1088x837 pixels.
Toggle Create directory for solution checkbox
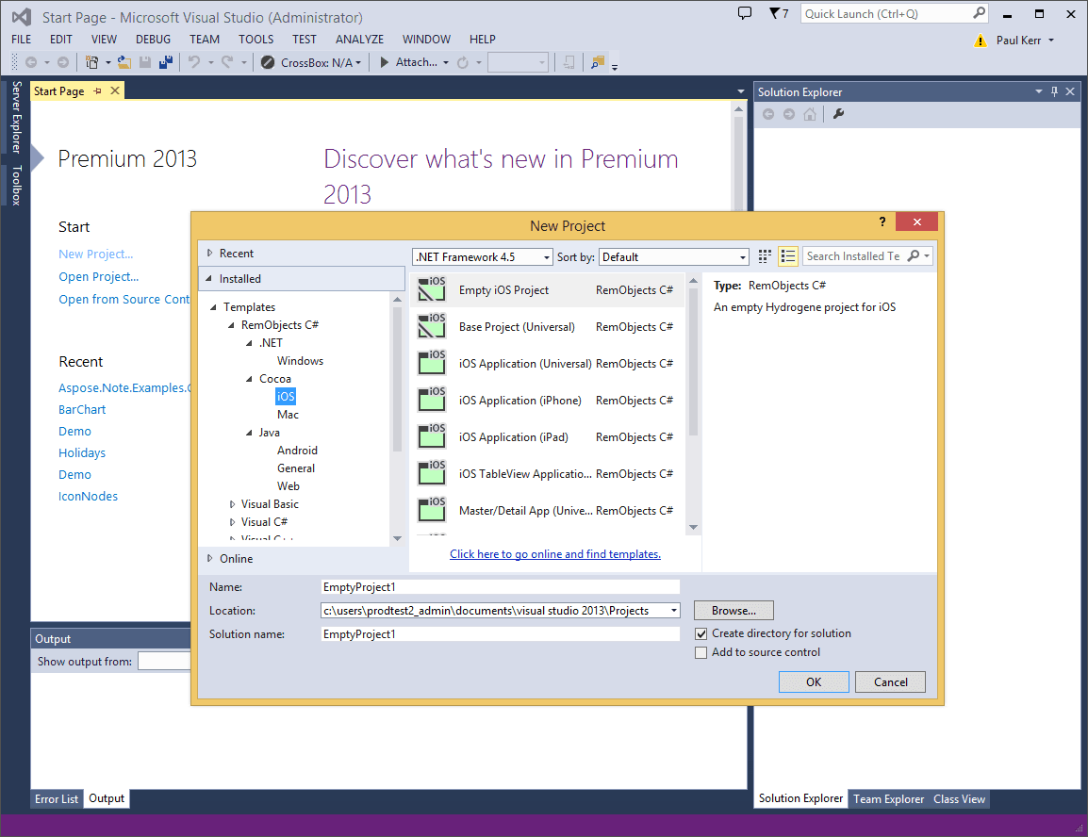701,633
